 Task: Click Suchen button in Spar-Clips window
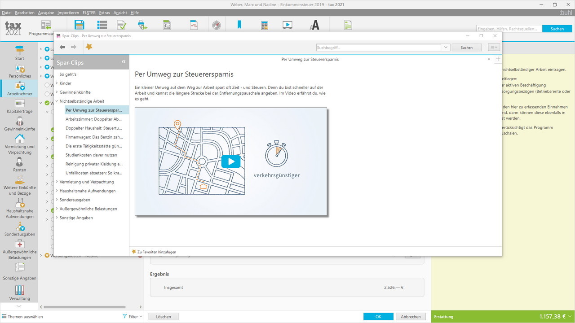[467, 47]
